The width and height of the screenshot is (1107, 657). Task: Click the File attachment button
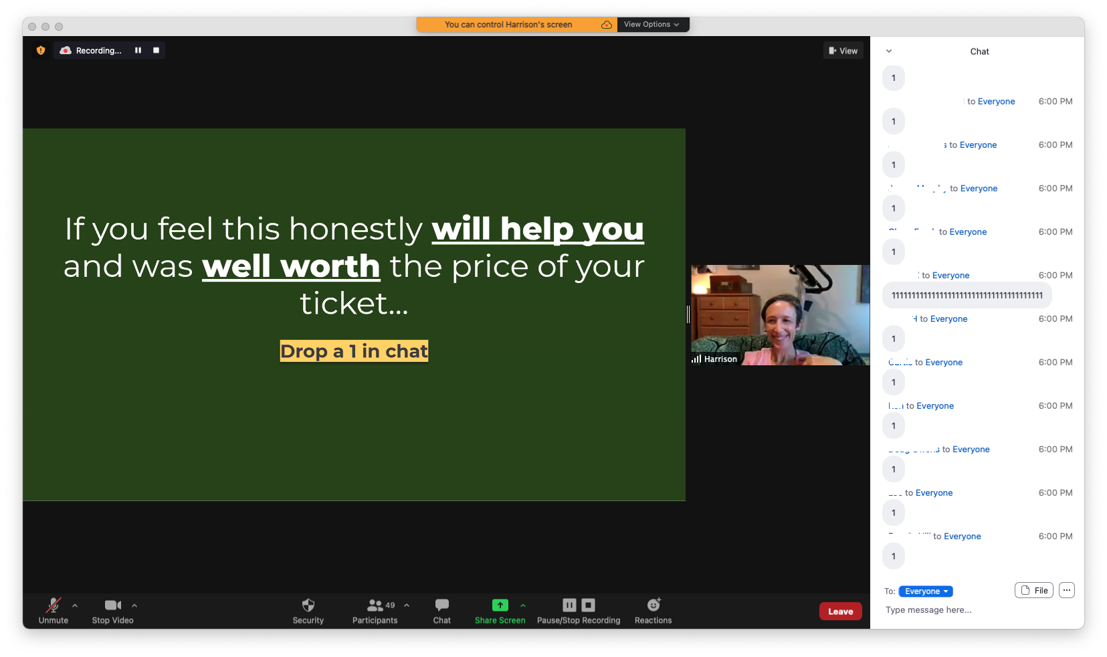(1034, 590)
